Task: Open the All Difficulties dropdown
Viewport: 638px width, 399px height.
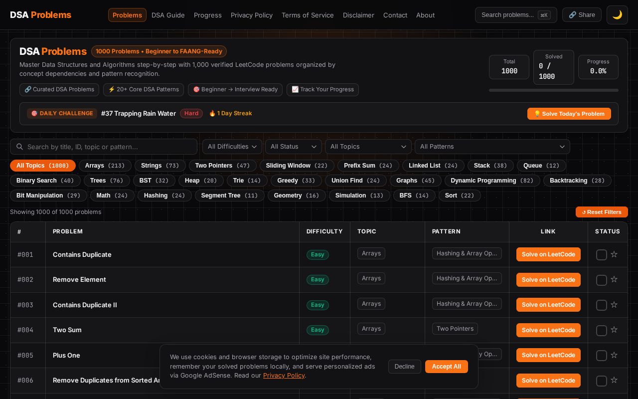Action: [232, 147]
